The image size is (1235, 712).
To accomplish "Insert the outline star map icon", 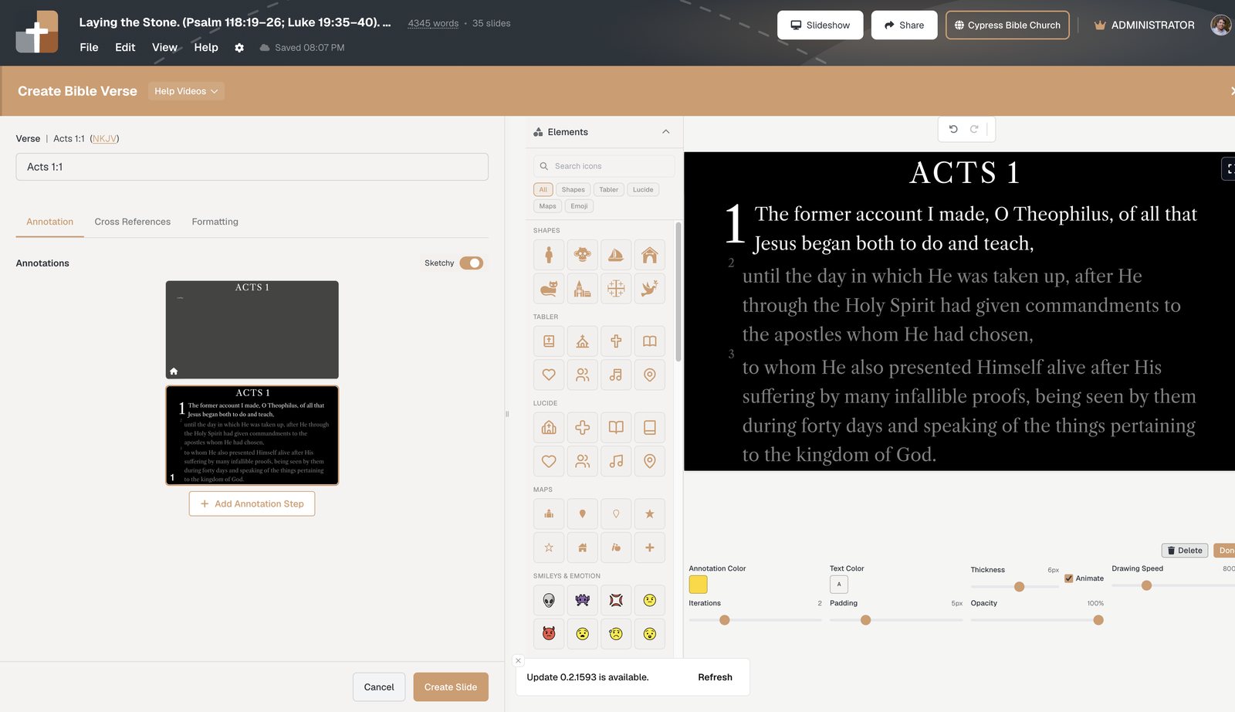I will 549,548.
